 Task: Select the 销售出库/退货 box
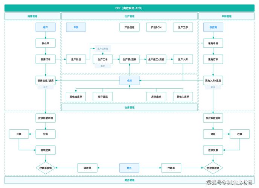(x=46, y=80)
